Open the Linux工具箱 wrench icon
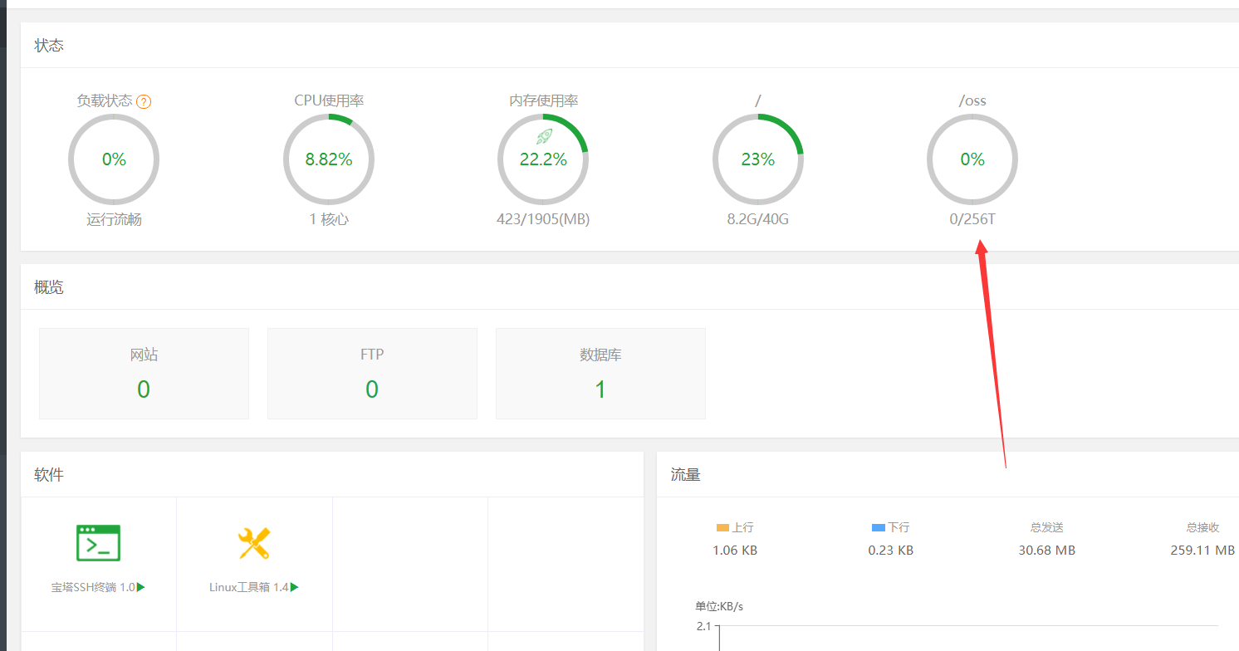1239x651 pixels. coord(254,543)
